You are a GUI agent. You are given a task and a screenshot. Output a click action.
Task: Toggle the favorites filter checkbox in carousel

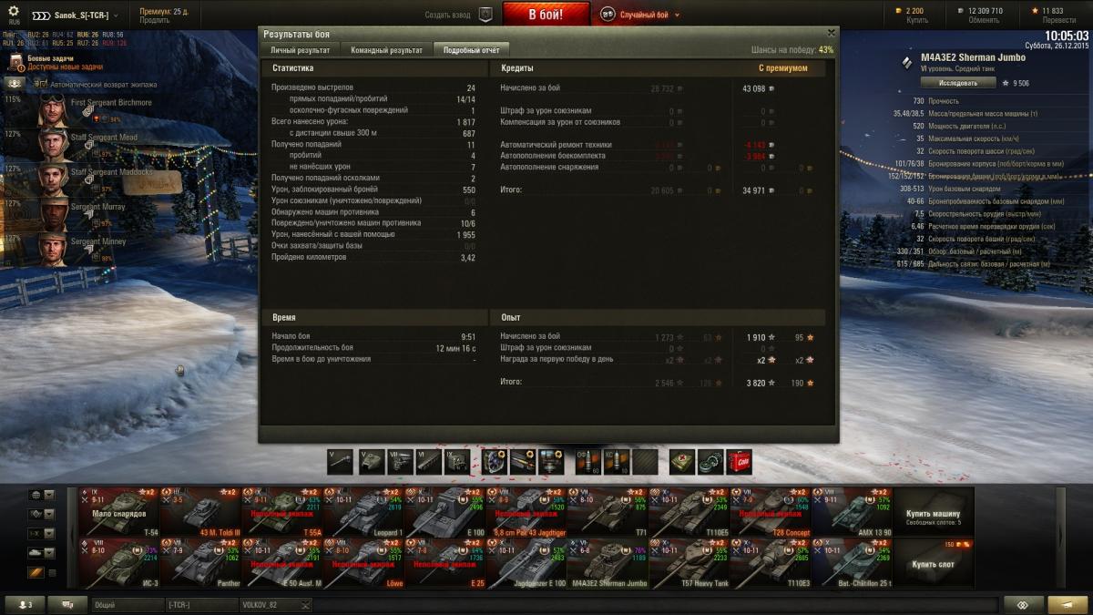coord(52,572)
